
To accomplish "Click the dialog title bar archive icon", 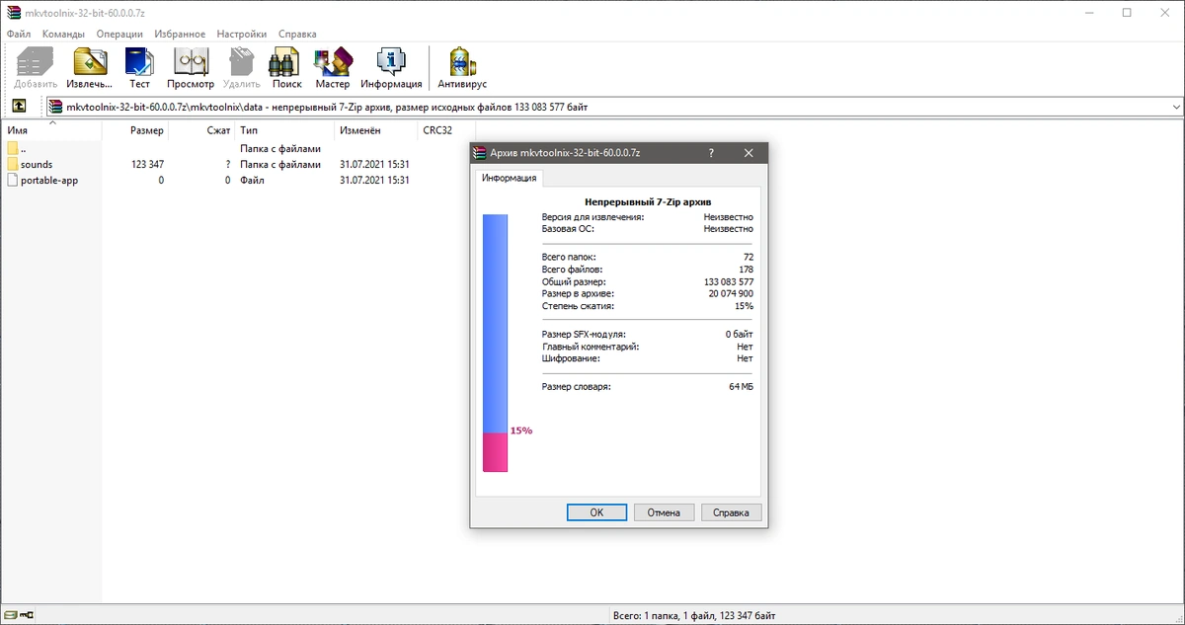I will [481, 153].
